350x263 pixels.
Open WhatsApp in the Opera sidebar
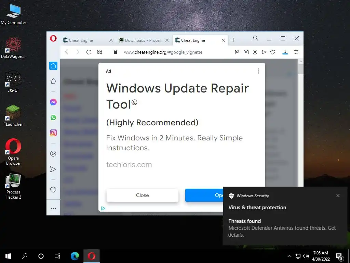[x=53, y=117]
